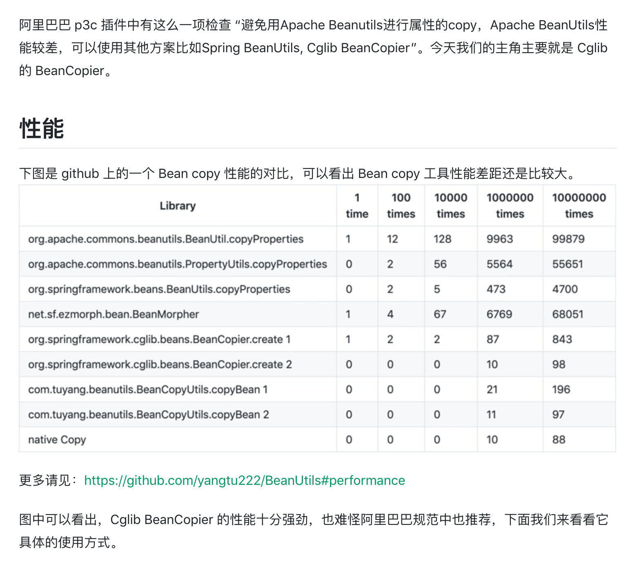The height and width of the screenshot is (564, 628).
Task: Select the BeanUtil.copyProperties row name
Action: 166,239
